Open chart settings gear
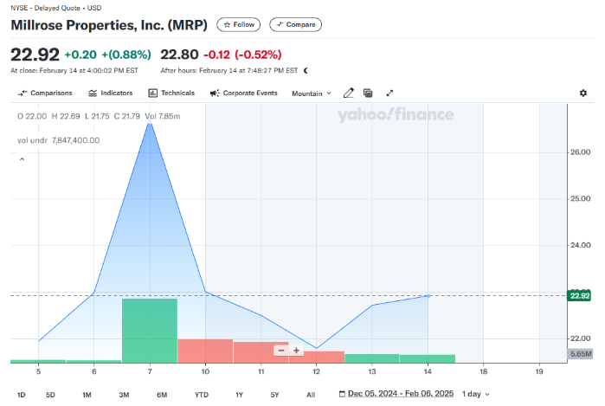605x406 pixels. (583, 93)
